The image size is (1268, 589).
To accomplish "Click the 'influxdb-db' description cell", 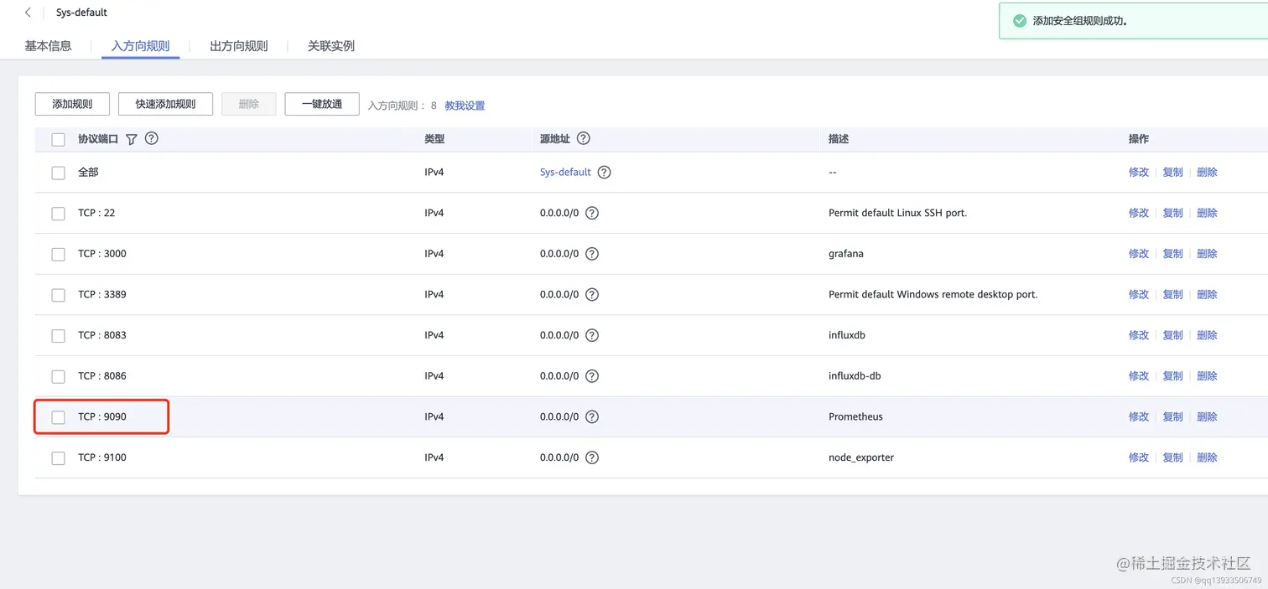I will pos(855,375).
